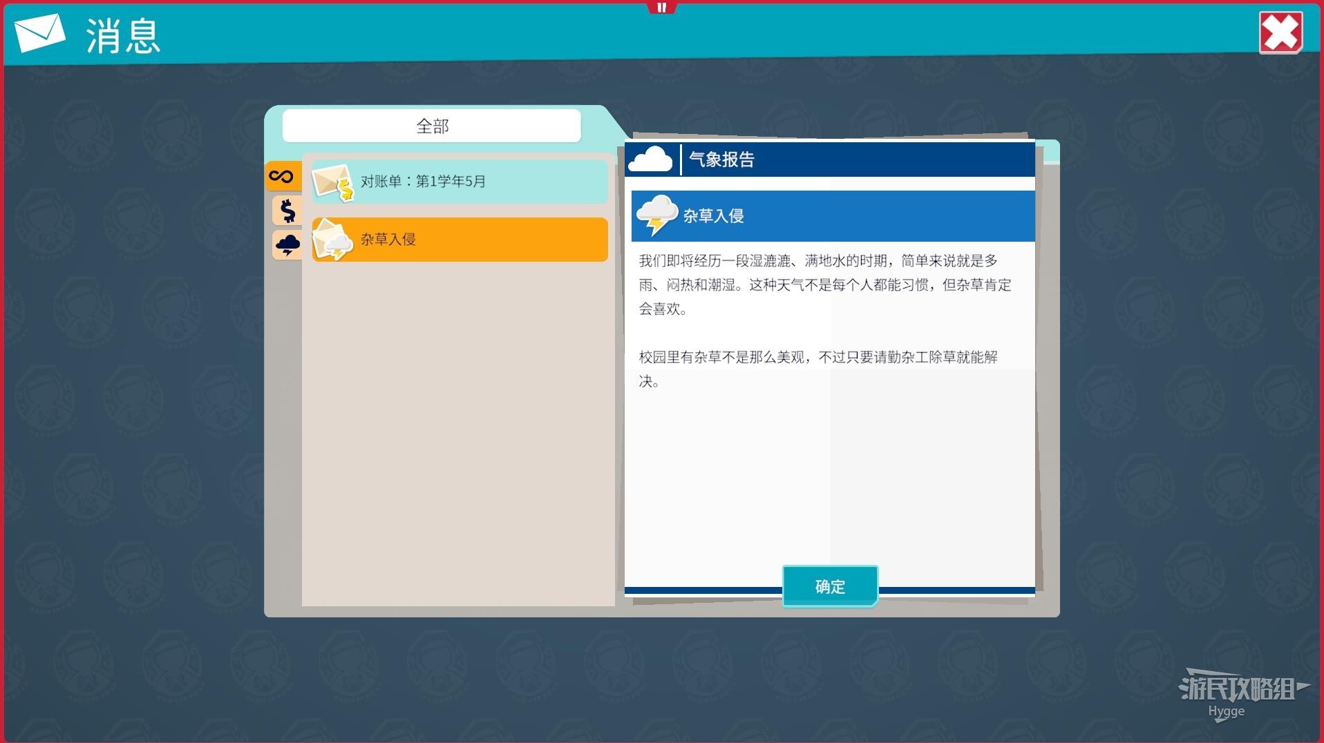Click the paragraph starting 我们即将经历
Screen dimensions: 1324x743
(x=825, y=284)
